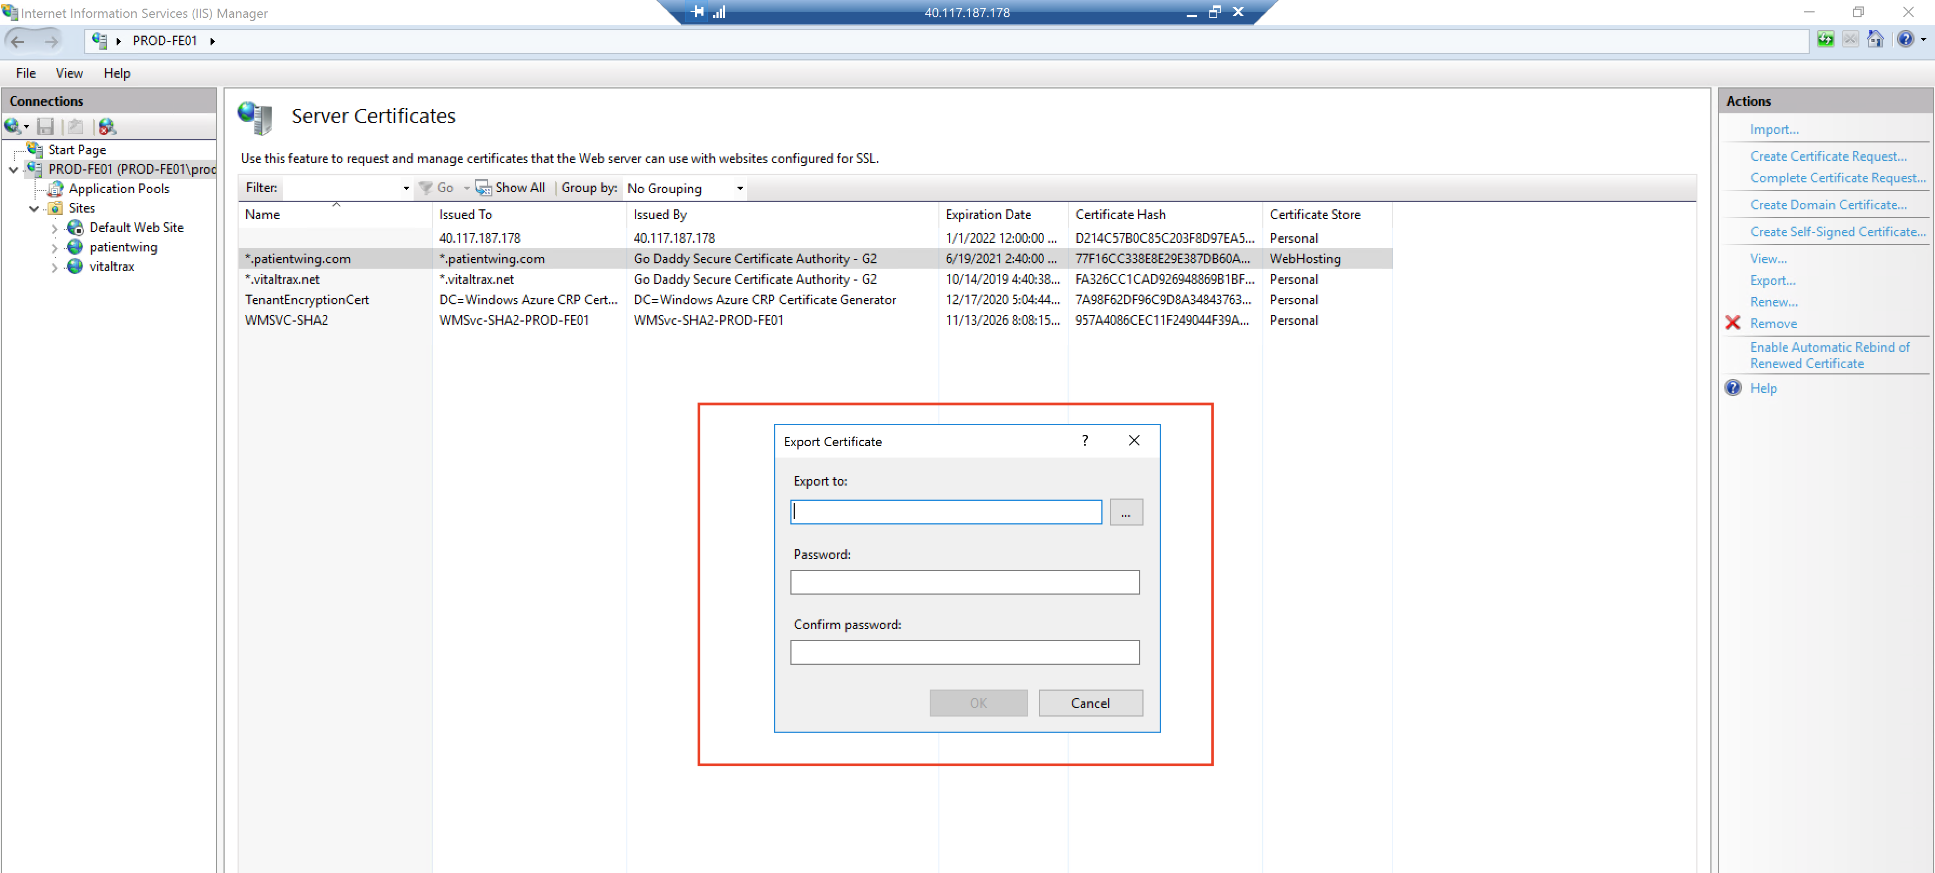Expand the patientwing site node
This screenshot has height=873, width=1935.
point(54,248)
